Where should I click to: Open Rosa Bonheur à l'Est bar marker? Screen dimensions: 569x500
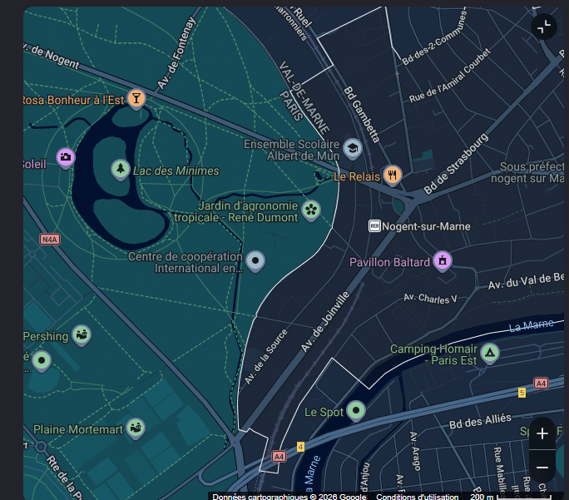pos(136,99)
